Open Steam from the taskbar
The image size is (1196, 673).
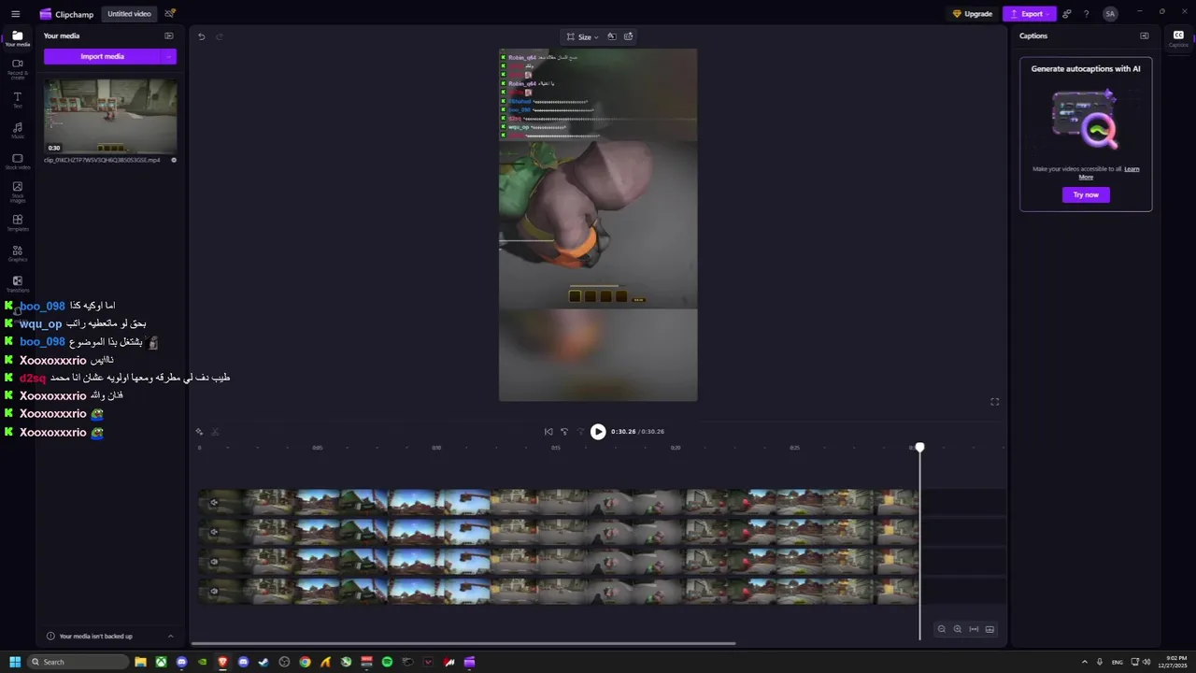263,662
